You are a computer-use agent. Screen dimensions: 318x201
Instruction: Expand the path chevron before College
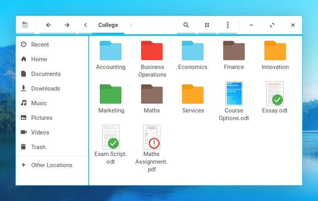pos(86,25)
